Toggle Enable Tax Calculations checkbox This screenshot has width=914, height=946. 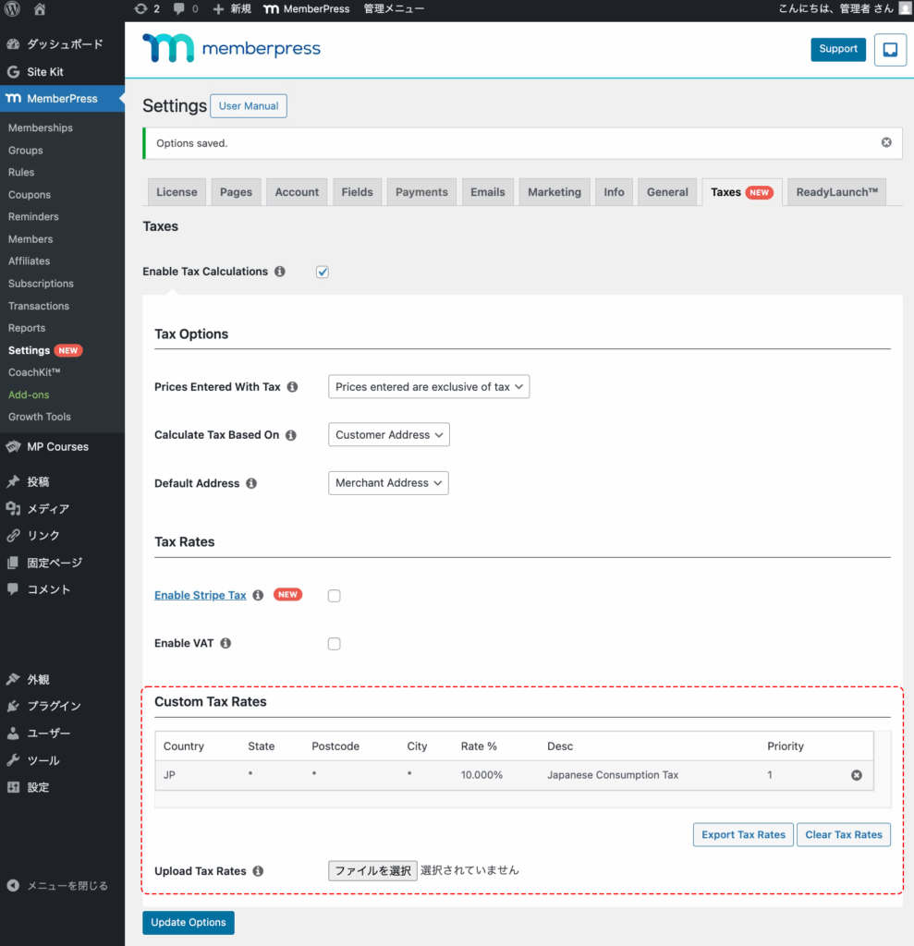pos(323,273)
